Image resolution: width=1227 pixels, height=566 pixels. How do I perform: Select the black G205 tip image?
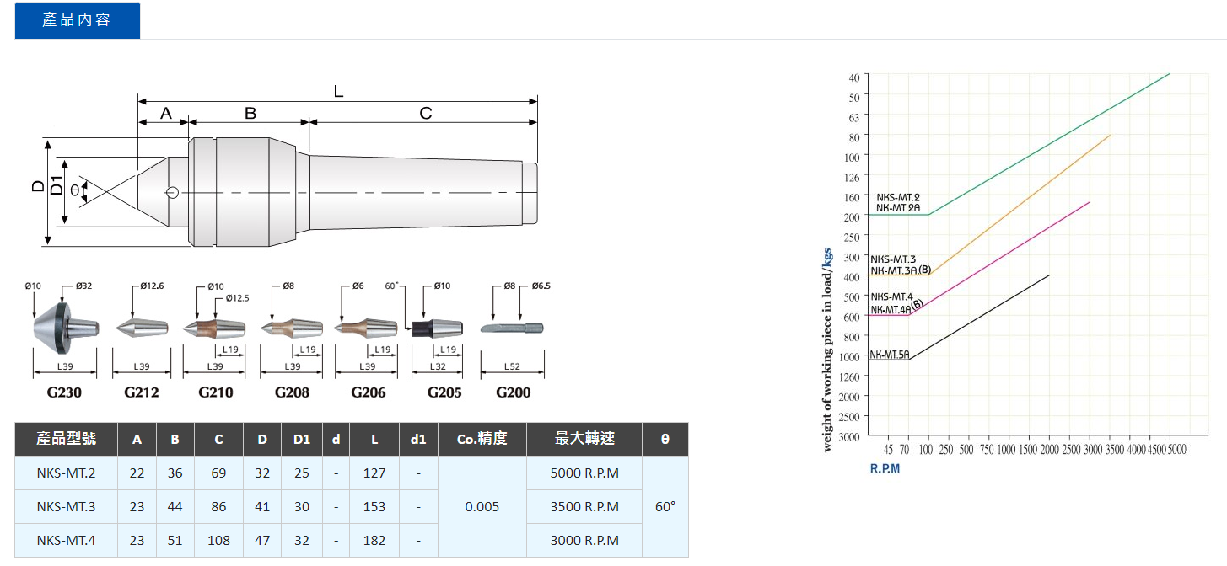click(437, 328)
